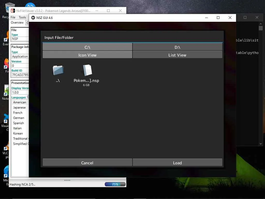
Task: Minimize the NxFileViewer window
Action: tap(97, 11)
